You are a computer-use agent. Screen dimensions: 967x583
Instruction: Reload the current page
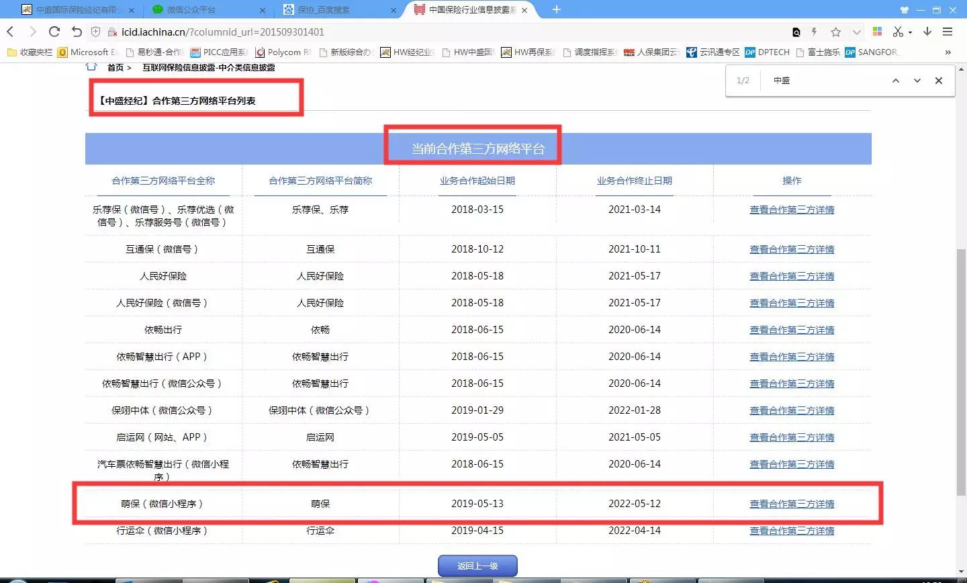coord(54,32)
